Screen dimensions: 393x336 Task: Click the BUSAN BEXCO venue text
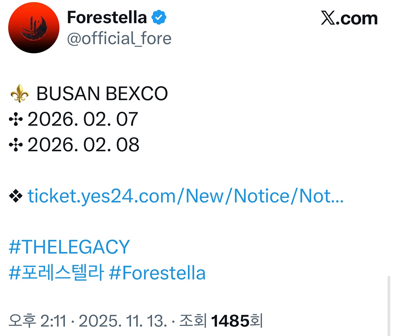[102, 94]
